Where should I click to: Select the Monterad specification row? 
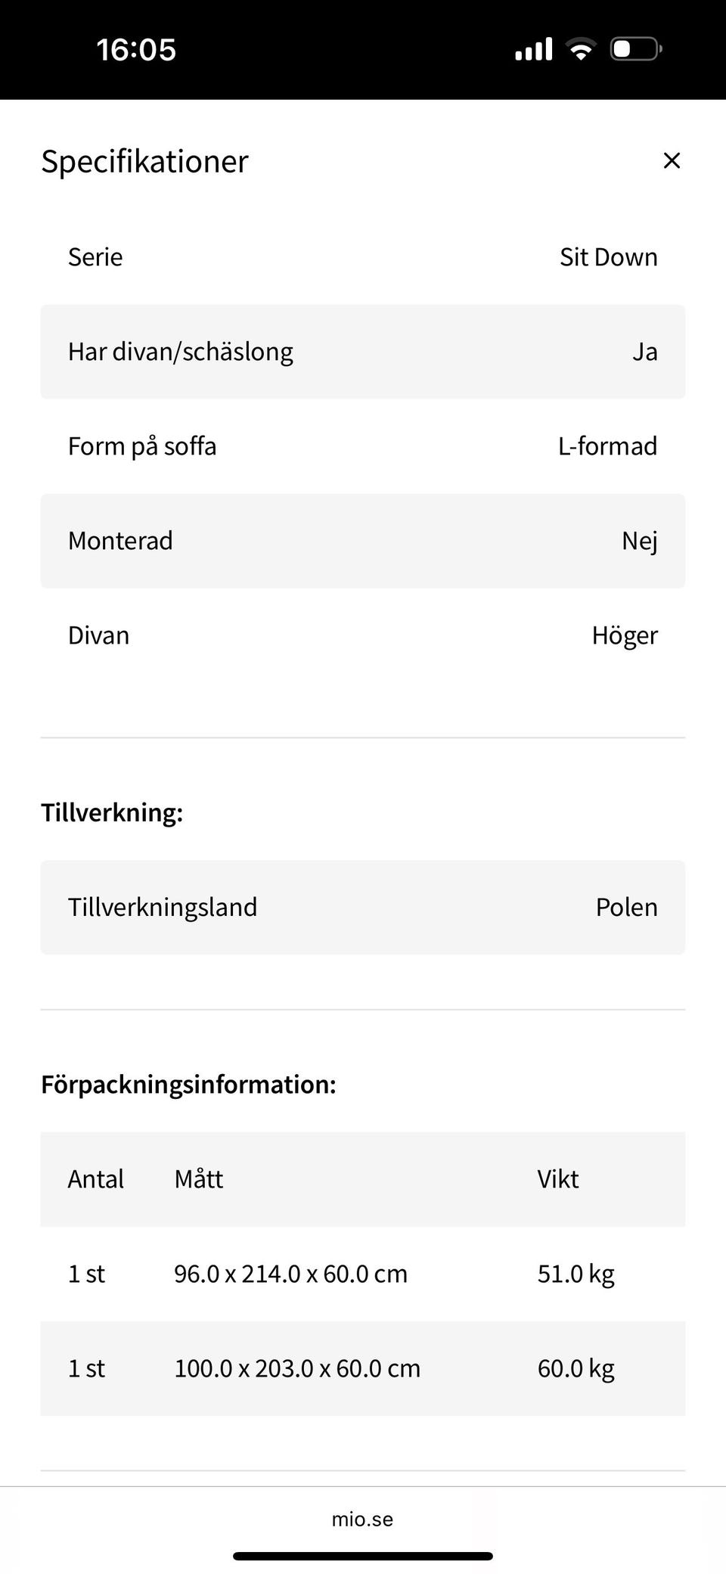point(363,541)
